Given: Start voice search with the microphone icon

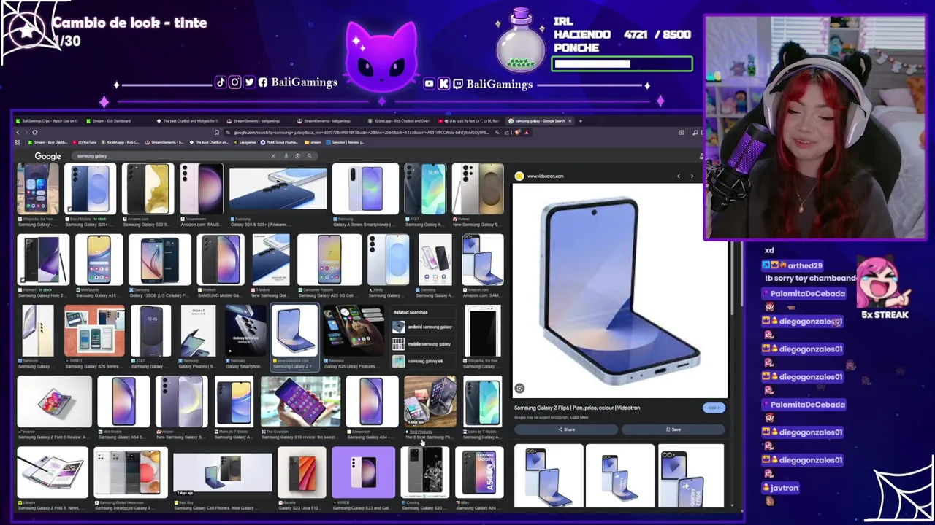Looking at the screenshot, I should (286, 155).
